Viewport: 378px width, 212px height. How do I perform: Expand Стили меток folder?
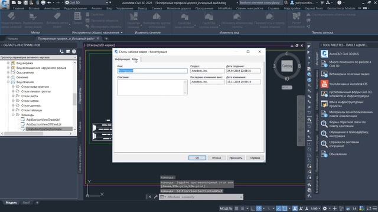[13, 101]
